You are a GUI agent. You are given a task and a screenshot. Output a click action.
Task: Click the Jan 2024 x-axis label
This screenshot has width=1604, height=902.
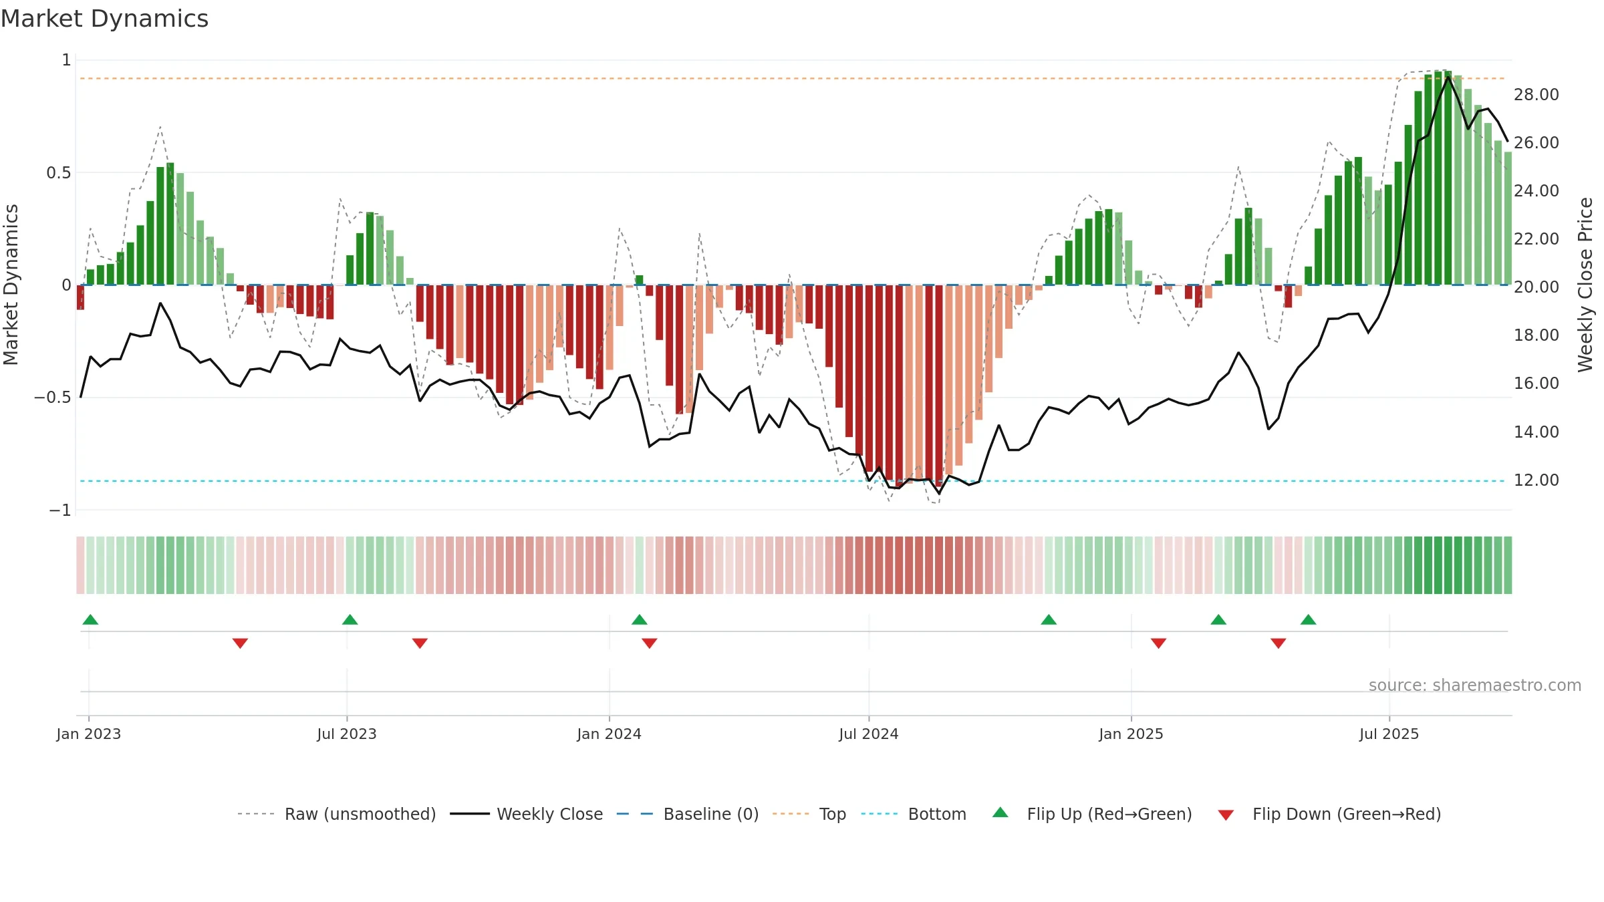click(610, 734)
